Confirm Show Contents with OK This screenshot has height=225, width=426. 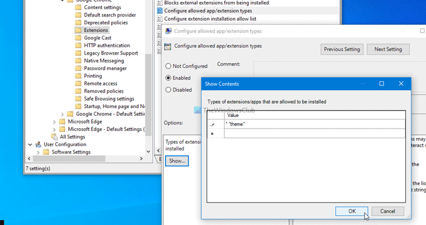[352, 211]
